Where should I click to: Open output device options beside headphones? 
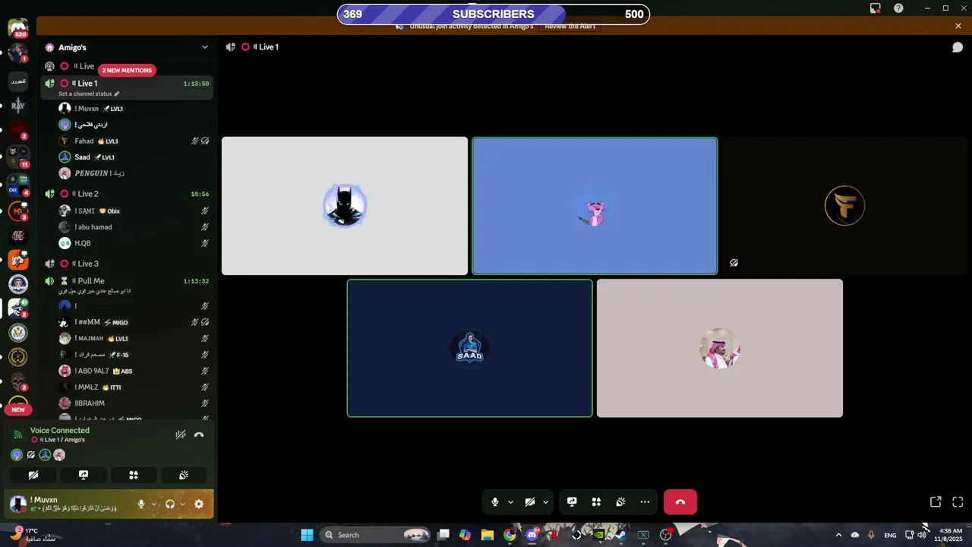tap(182, 504)
